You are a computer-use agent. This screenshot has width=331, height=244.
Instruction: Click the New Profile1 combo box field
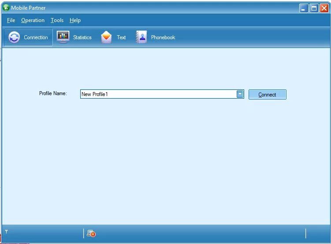coord(162,94)
